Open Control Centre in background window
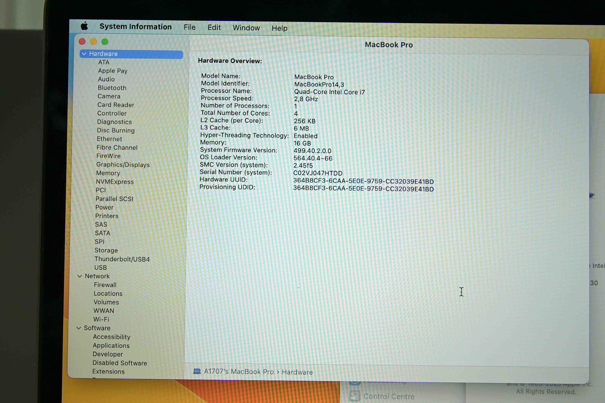This screenshot has height=403, width=605. (x=389, y=396)
